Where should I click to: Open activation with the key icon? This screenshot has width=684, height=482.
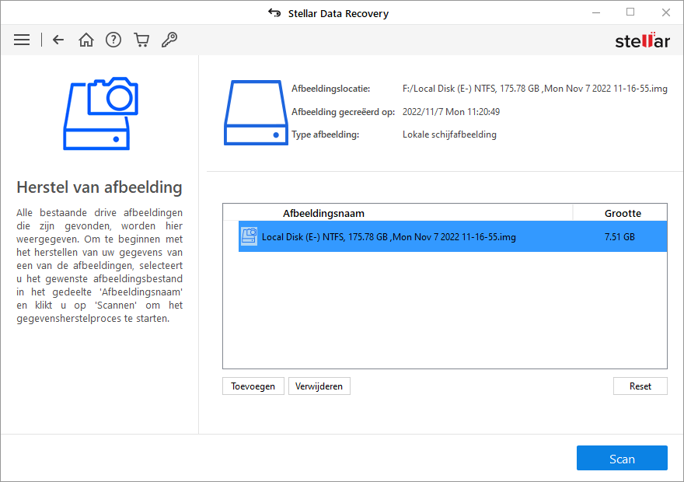click(x=169, y=40)
